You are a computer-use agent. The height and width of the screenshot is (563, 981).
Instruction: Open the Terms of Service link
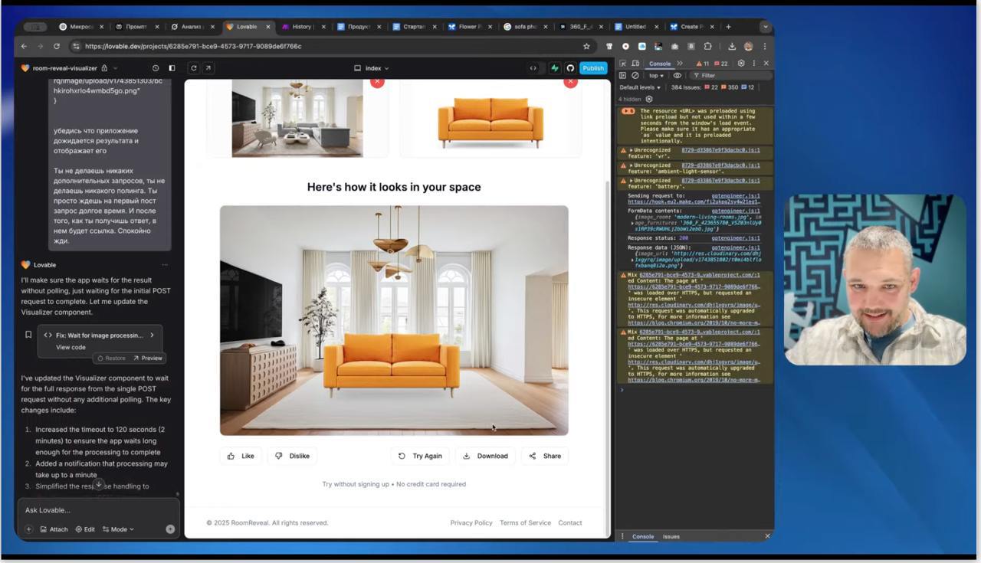(x=525, y=523)
